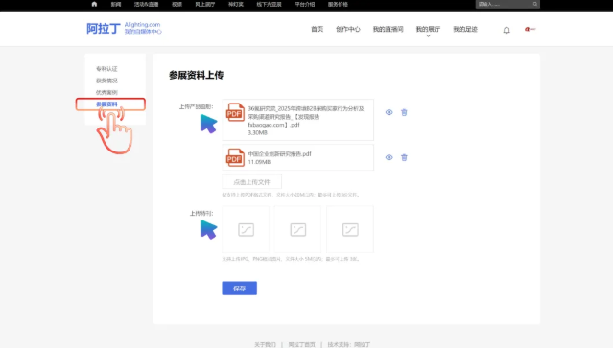Open 平台介绍 in the top bar
The height and width of the screenshot is (348, 613).
click(304, 4)
